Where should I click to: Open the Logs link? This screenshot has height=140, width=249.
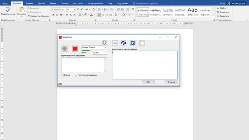click(60, 84)
